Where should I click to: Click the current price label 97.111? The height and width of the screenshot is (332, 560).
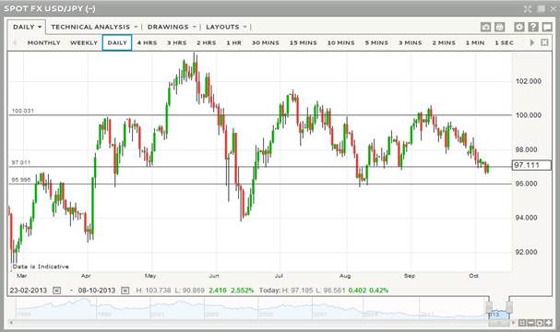pos(531,165)
